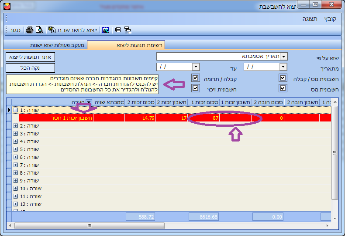Open the קובץ menu
Image resolution: width=345 pixels, height=236 pixels.
pos(330,19)
